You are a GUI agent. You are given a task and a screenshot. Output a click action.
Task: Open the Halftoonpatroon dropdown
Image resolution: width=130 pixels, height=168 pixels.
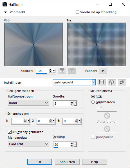[x=28, y=103]
